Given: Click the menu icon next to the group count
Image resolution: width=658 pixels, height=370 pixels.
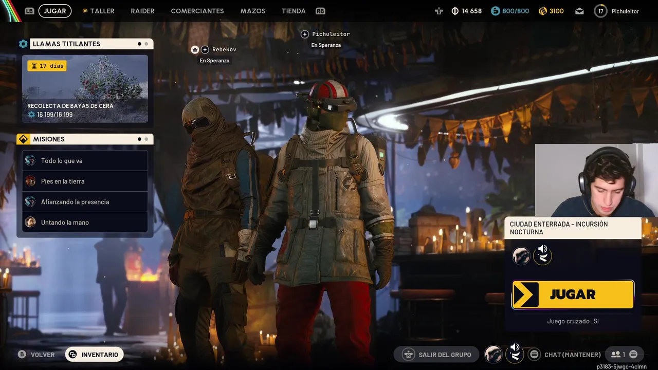Looking at the screenshot, I should (633, 355).
